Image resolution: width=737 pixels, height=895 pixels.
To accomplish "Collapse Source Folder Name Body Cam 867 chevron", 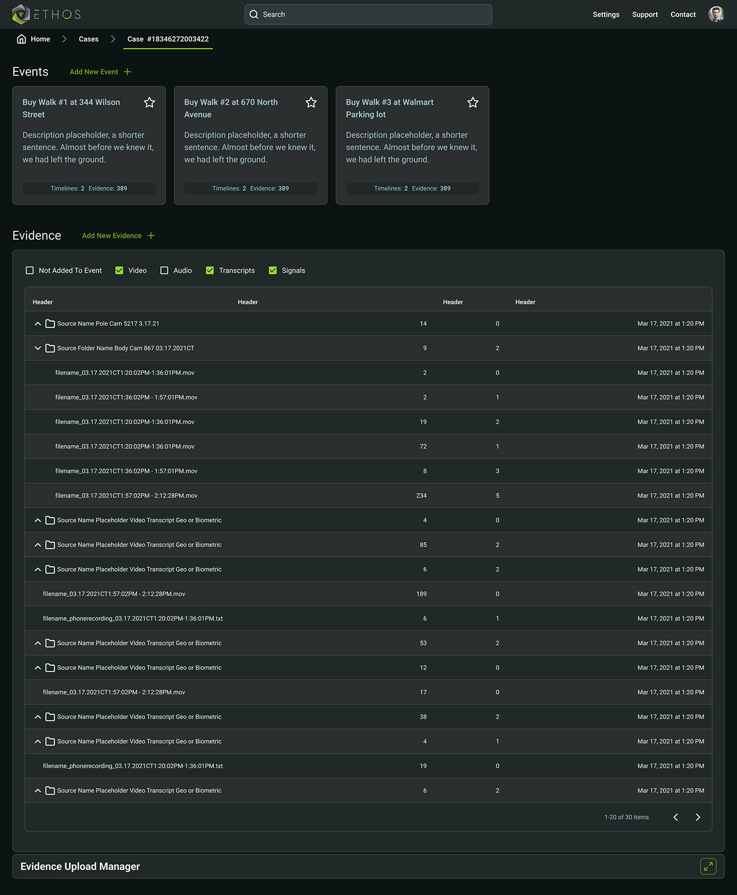I will click(x=37, y=348).
